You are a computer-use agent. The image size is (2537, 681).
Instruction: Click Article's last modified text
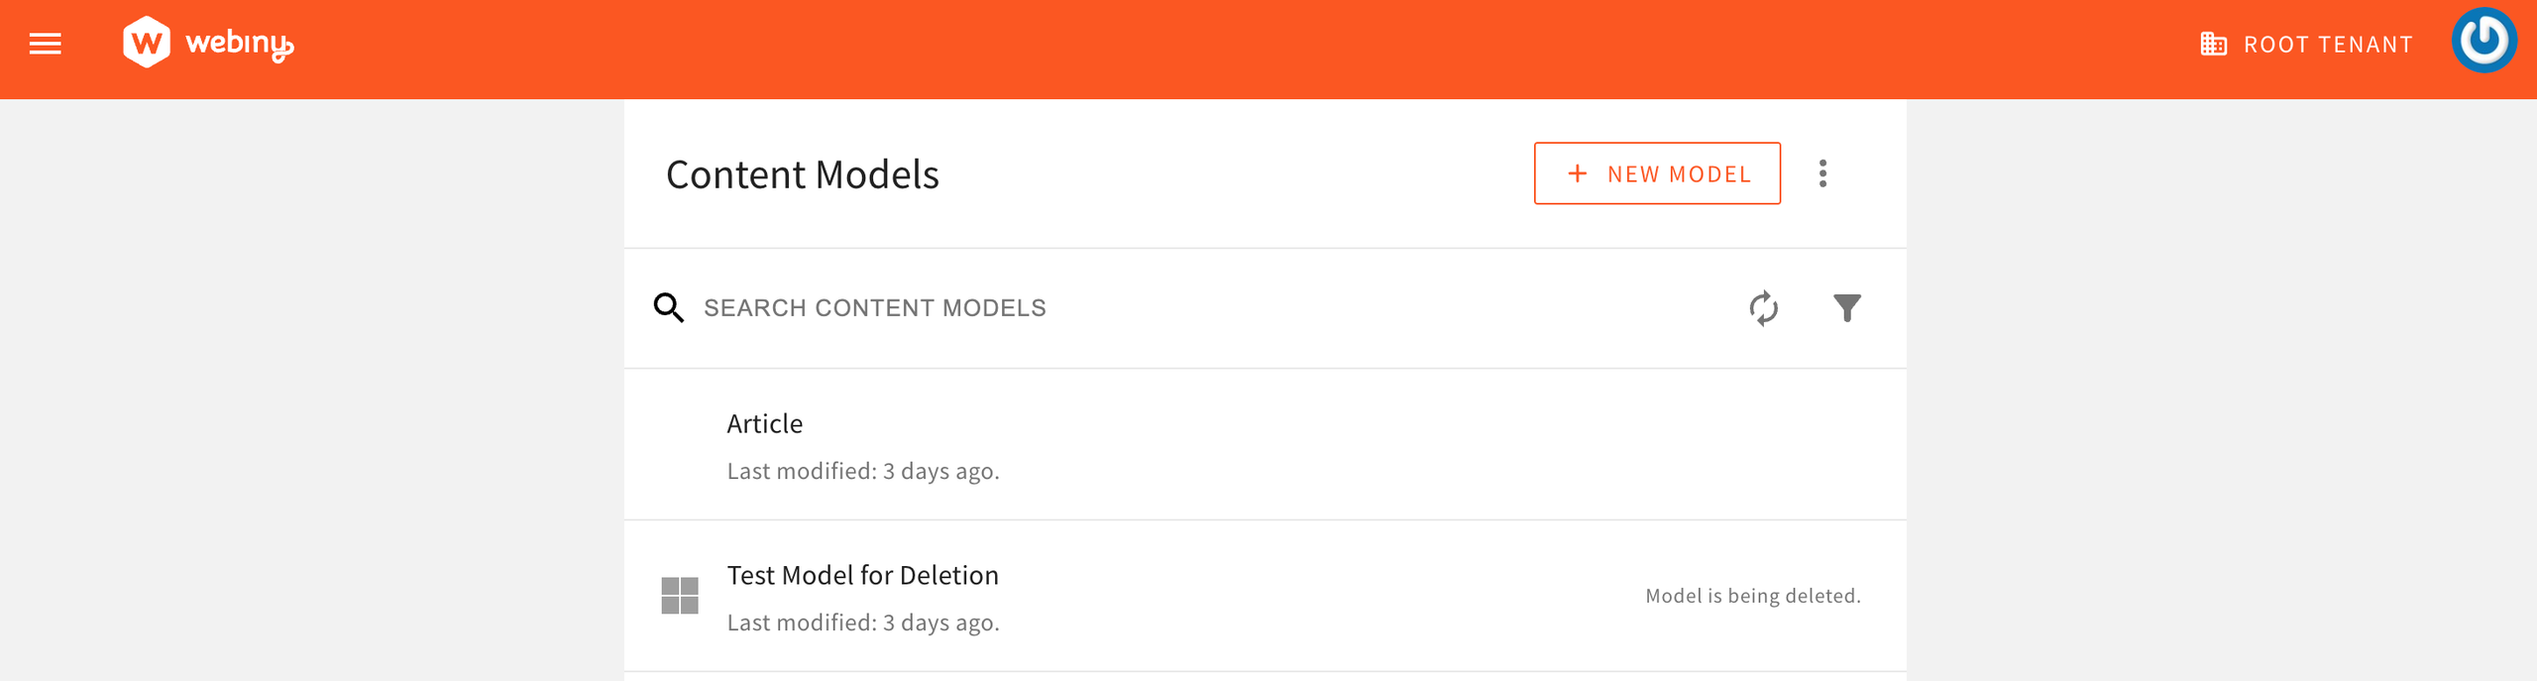(x=863, y=471)
